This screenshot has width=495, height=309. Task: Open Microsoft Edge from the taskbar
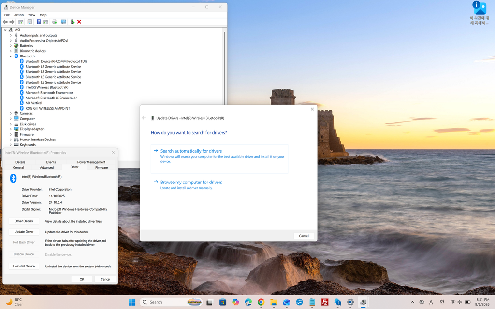pyautogui.click(x=248, y=302)
